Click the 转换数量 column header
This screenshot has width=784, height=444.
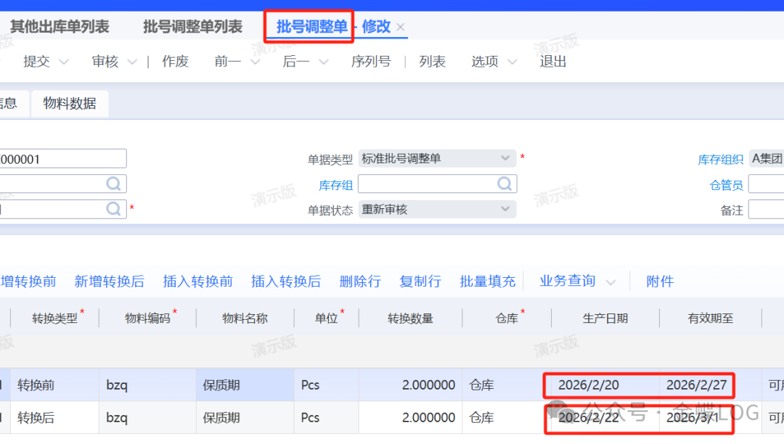click(410, 318)
